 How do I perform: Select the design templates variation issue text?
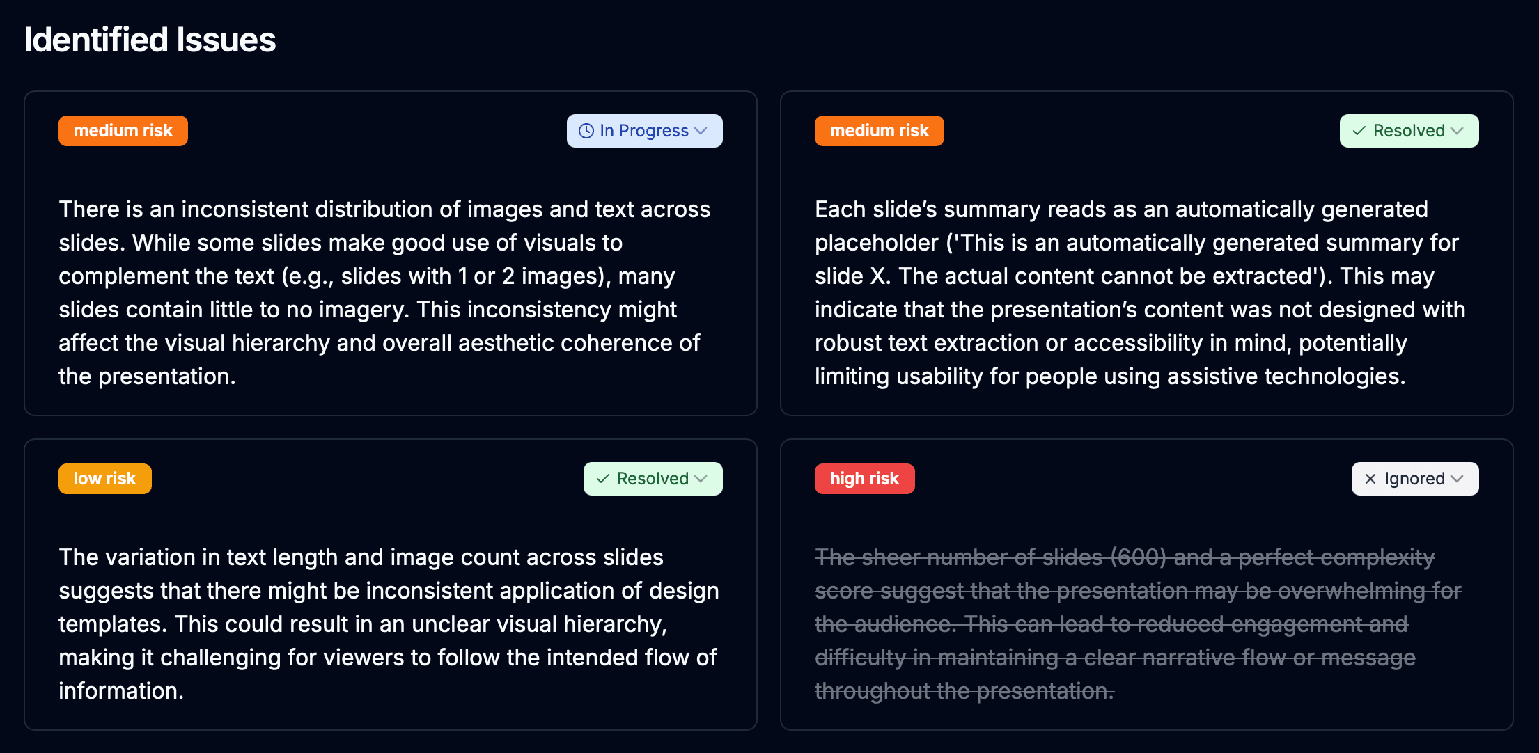pos(389,624)
